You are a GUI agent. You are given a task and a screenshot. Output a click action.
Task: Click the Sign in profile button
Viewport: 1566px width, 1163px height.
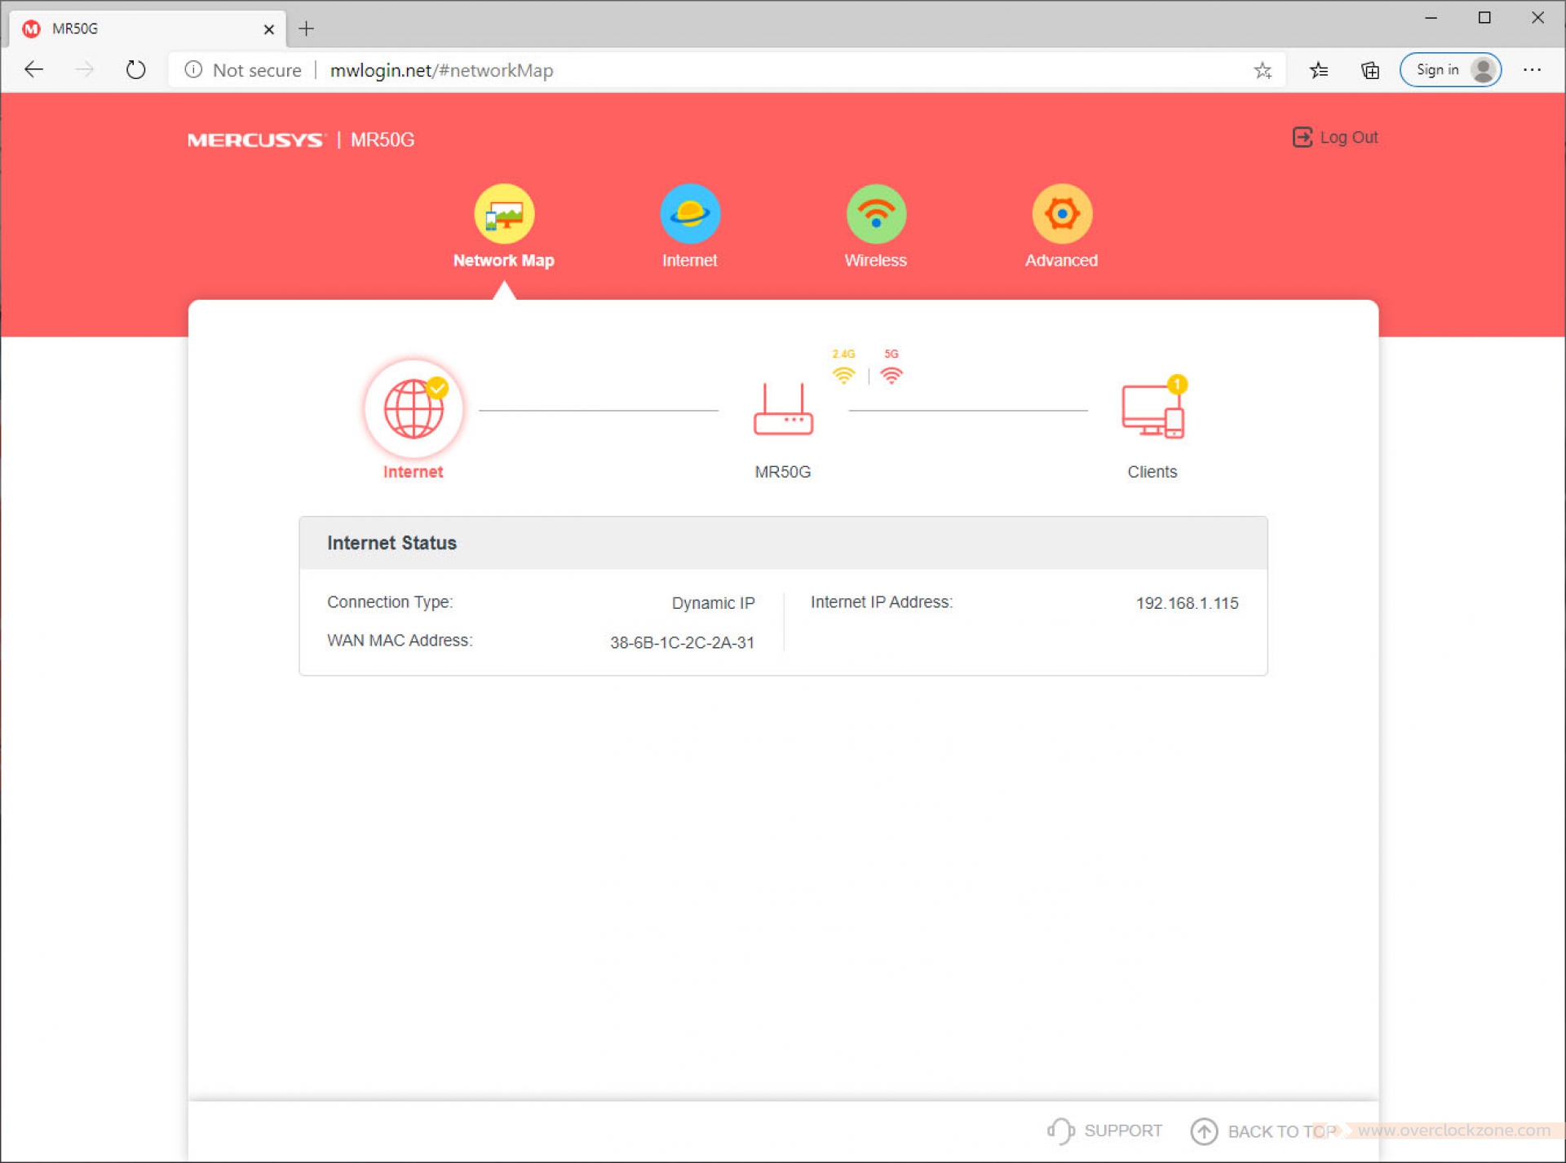[x=1450, y=70]
